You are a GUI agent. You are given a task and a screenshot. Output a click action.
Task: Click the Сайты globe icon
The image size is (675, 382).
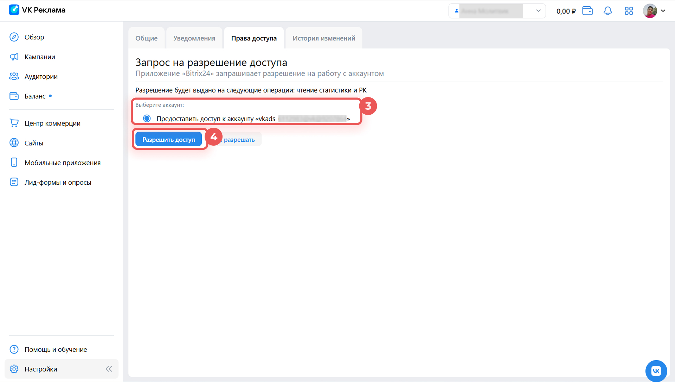(x=14, y=143)
